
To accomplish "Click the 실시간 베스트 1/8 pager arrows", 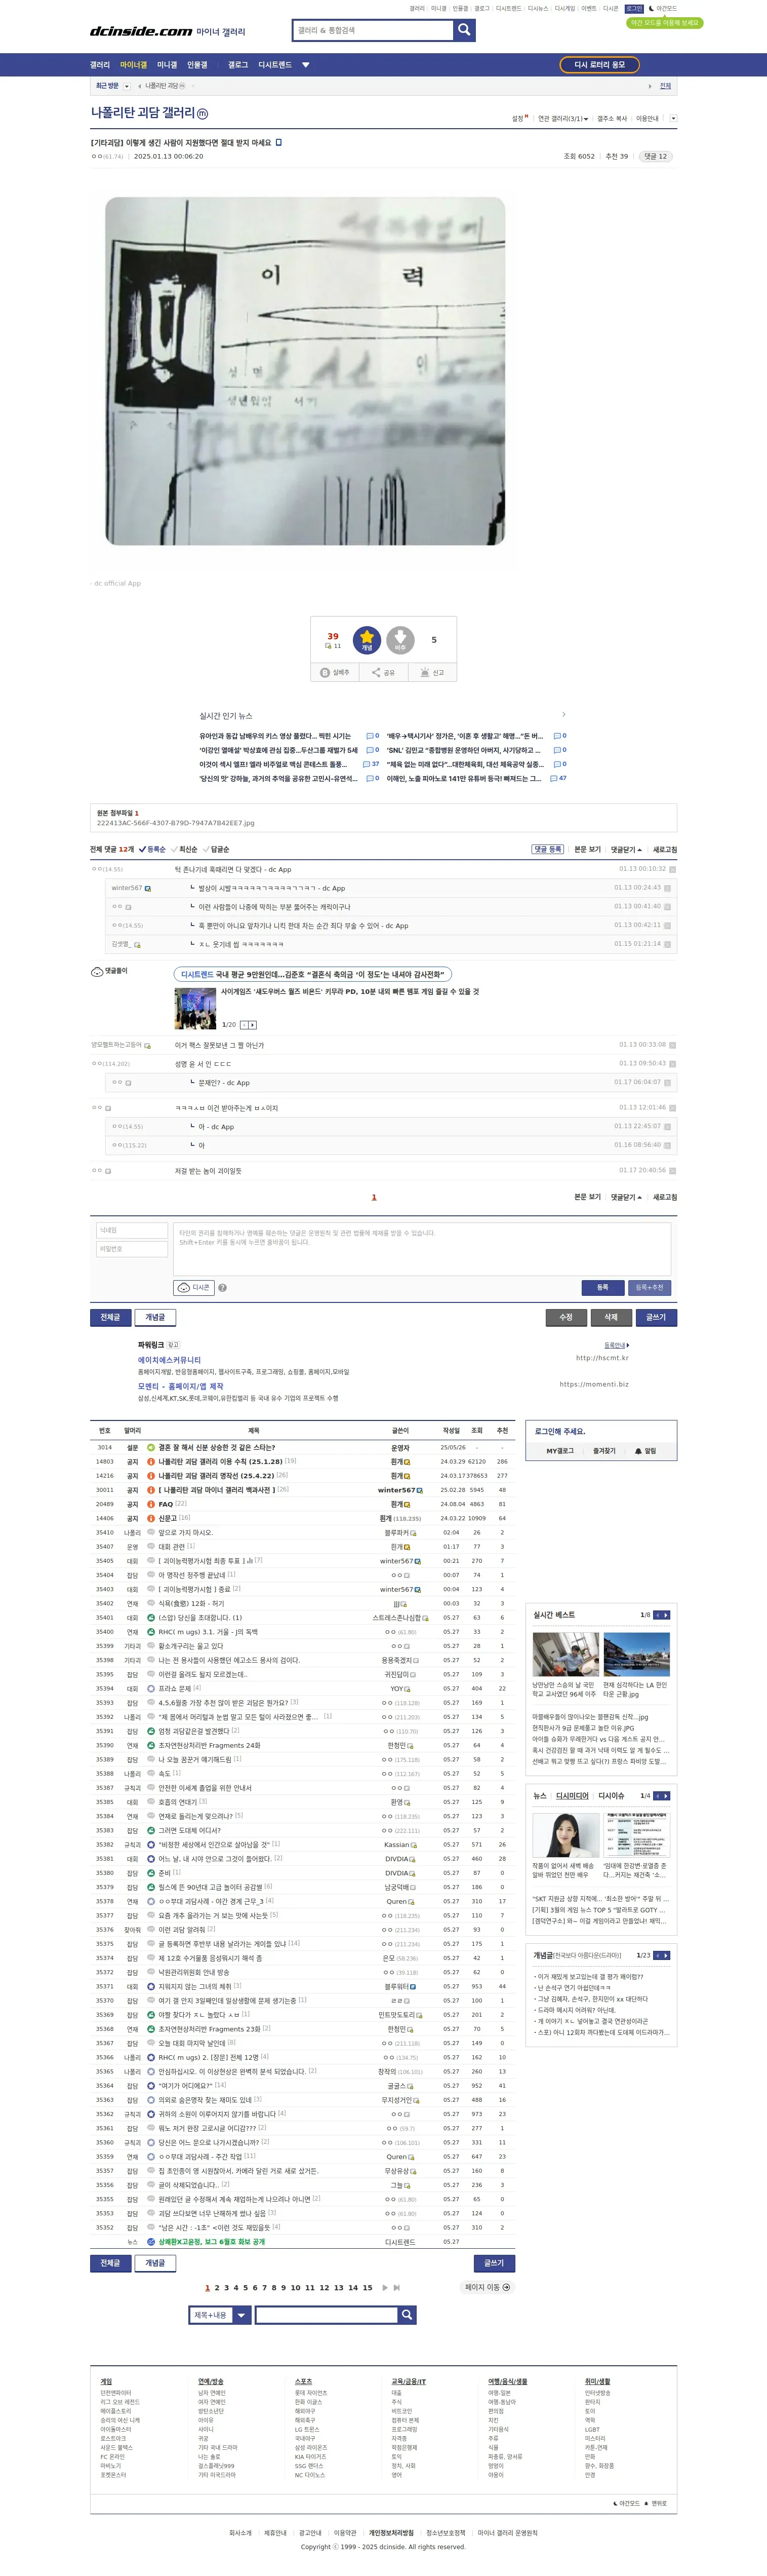I will coord(662,1615).
